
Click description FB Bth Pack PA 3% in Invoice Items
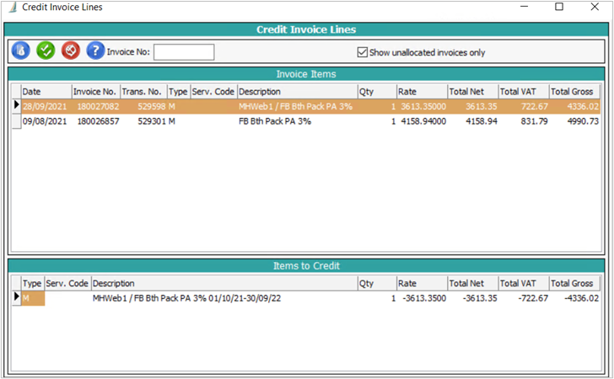[x=275, y=121]
